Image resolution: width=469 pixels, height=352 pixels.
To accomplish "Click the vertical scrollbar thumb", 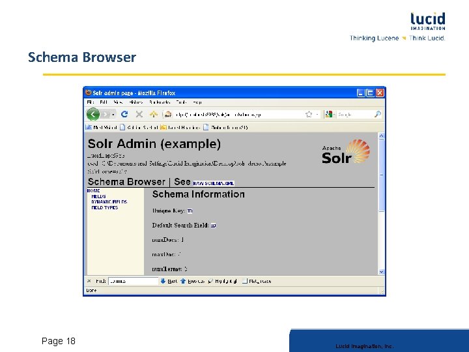I will 381,175.
